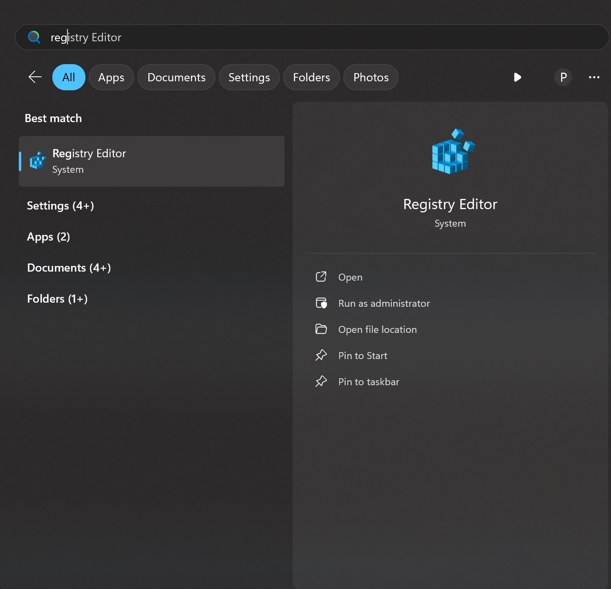The width and height of the screenshot is (611, 589).
Task: Expand the Documents (4+) results group
Action: pyautogui.click(x=69, y=268)
